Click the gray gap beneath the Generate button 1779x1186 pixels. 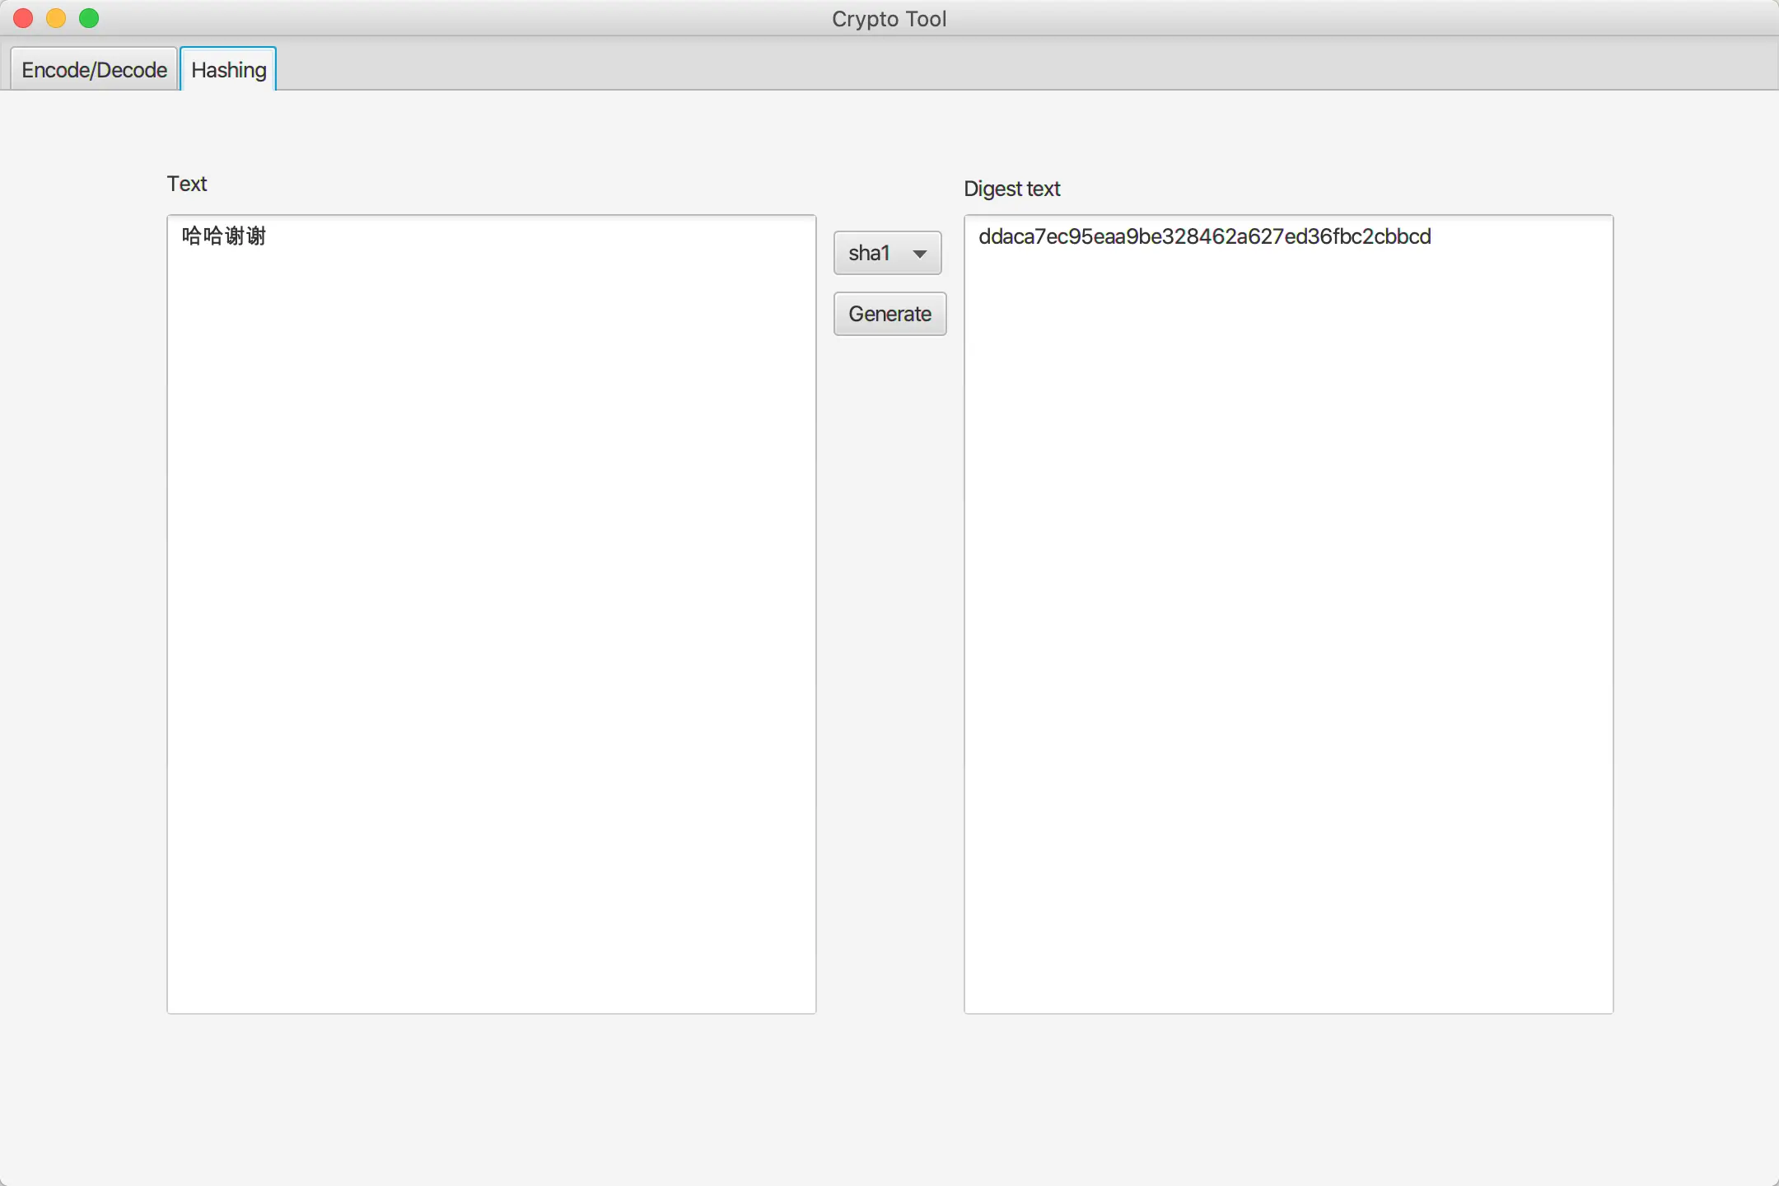coord(889,577)
